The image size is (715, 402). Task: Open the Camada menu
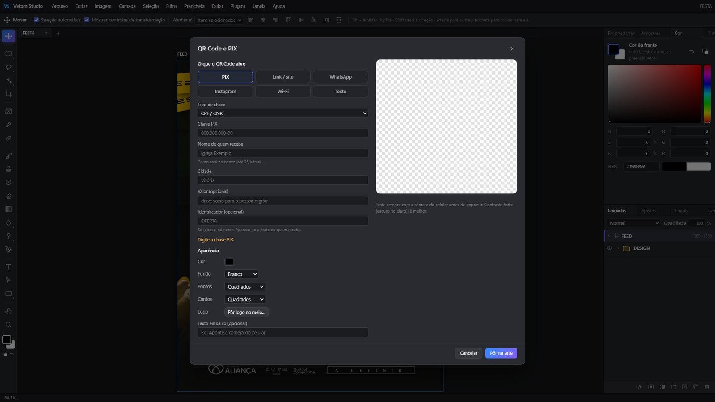coord(127,6)
